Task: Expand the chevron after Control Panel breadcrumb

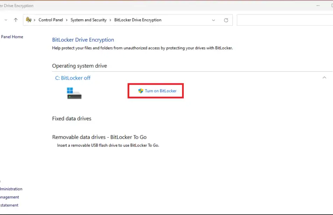Action: click(67, 20)
